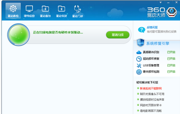Click the 系统修复引擎 heading

click(x=158, y=44)
